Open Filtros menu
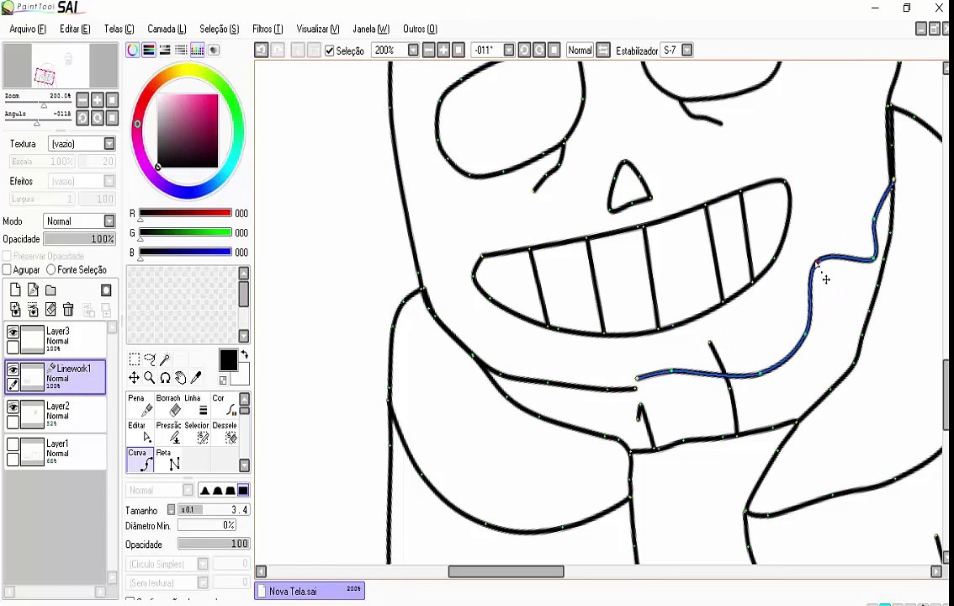This screenshot has width=954, height=606. pos(268,29)
